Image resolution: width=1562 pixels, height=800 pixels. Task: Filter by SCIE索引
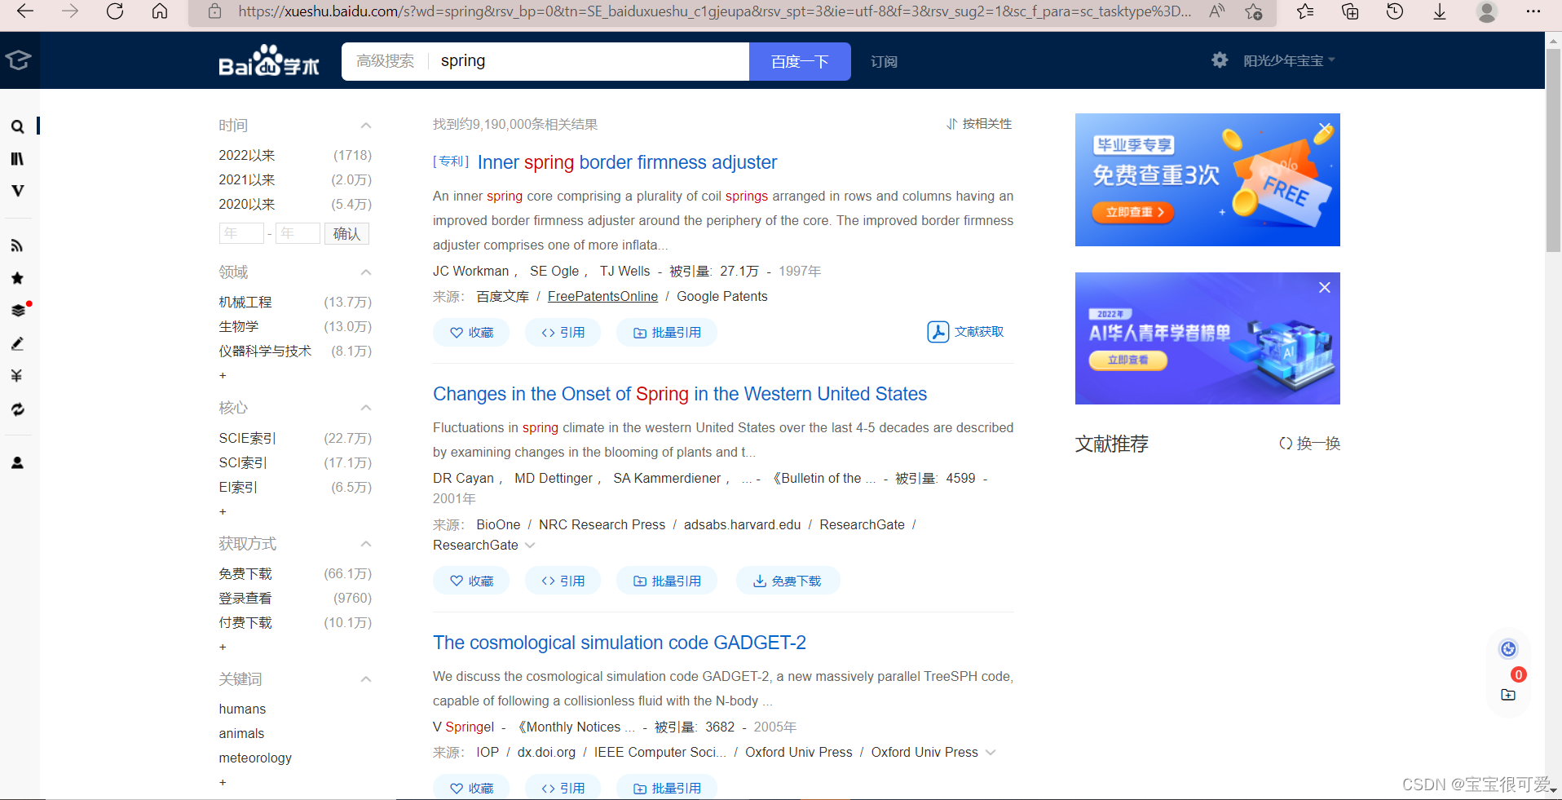click(248, 439)
